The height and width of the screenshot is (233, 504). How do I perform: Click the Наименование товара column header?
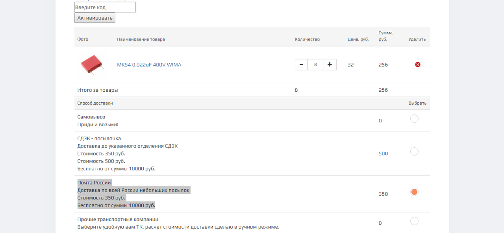pos(141,39)
